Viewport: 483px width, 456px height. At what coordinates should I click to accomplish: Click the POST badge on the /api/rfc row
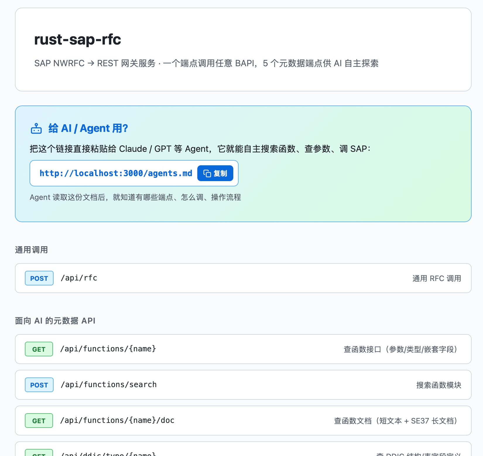click(39, 278)
